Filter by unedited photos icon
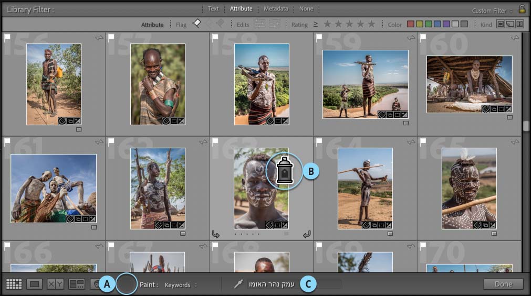Image resolution: width=531 pixels, height=296 pixels. pos(274,24)
